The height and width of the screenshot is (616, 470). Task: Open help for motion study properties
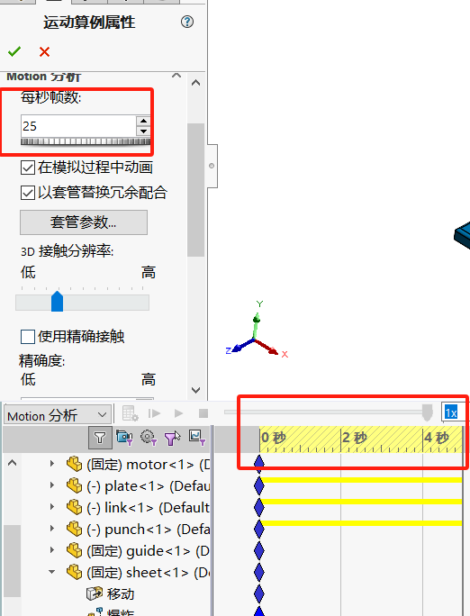coord(187,22)
